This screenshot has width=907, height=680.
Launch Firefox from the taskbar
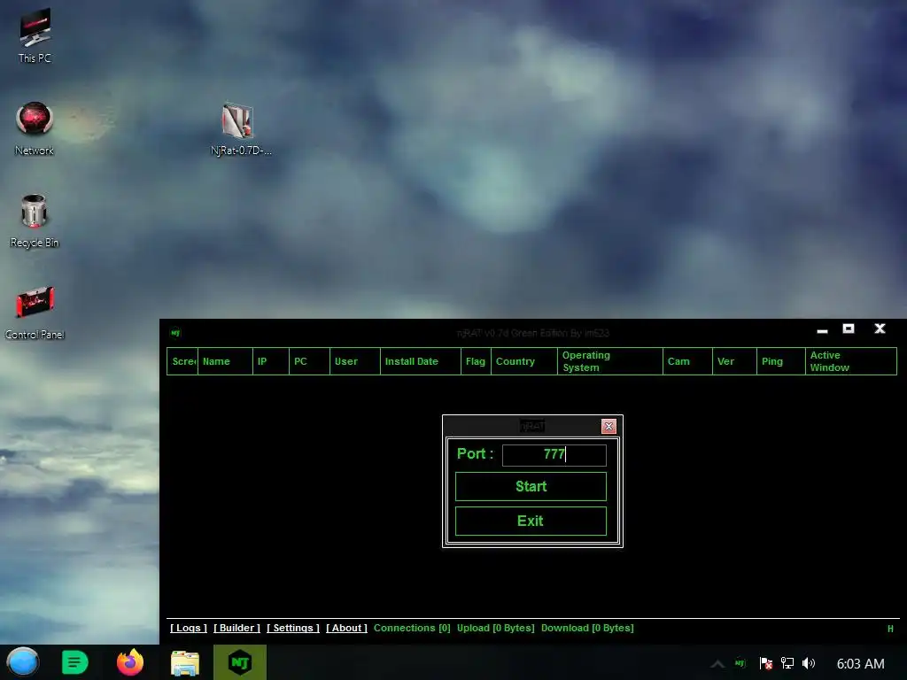130,662
